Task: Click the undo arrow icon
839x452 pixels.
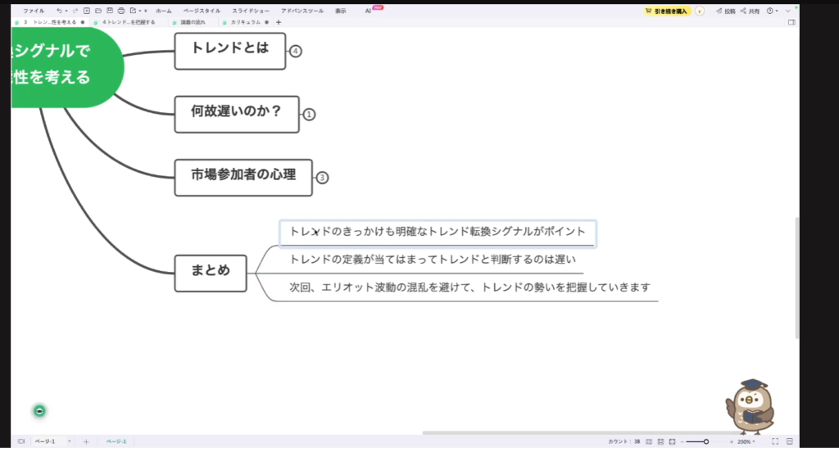Action: click(x=59, y=11)
